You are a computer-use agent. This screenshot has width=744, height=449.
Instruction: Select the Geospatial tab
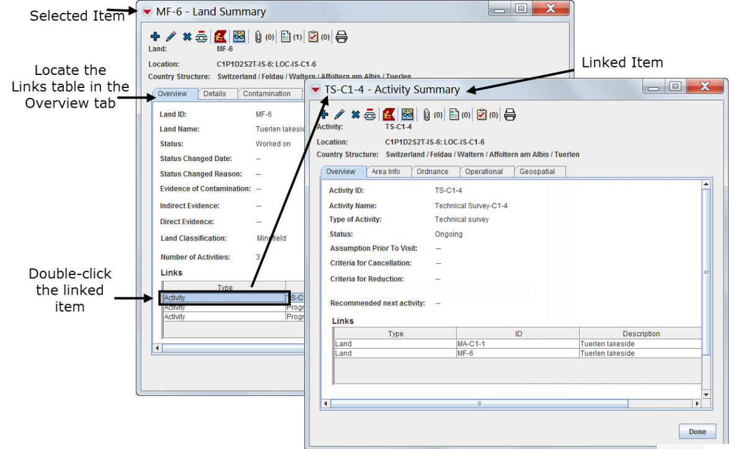tap(537, 172)
